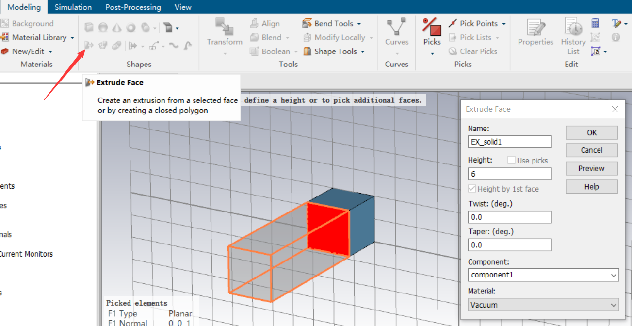Click the Transform tool icon
Viewport: 632px width, 326px height.
224,27
